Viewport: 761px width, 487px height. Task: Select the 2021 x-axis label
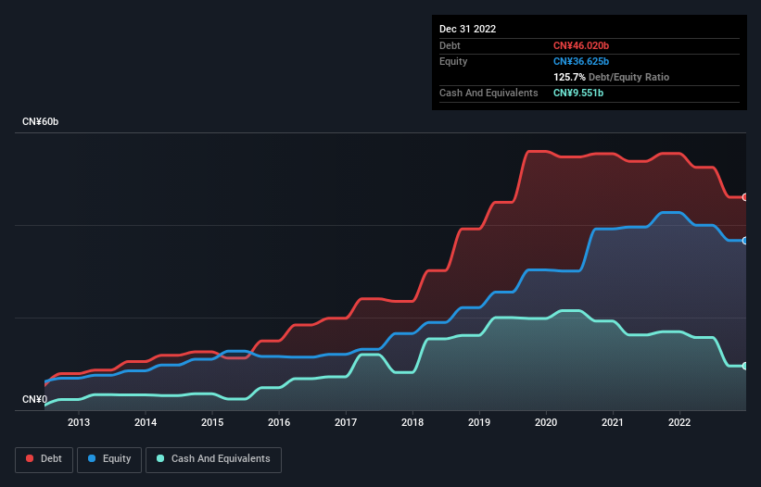point(613,422)
